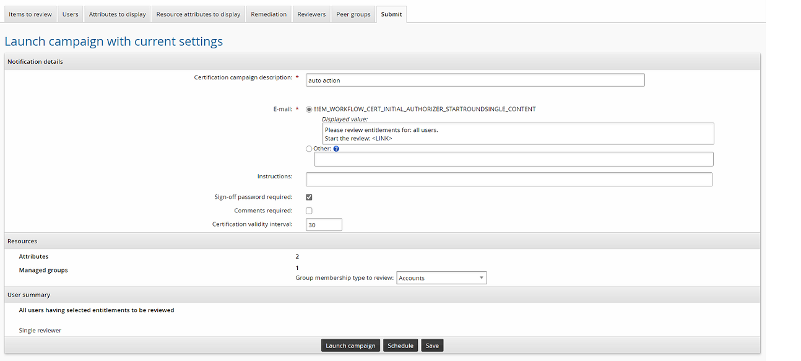This screenshot has height=361, width=801.
Task: Go to Attributes to display tab
Action: [118, 14]
